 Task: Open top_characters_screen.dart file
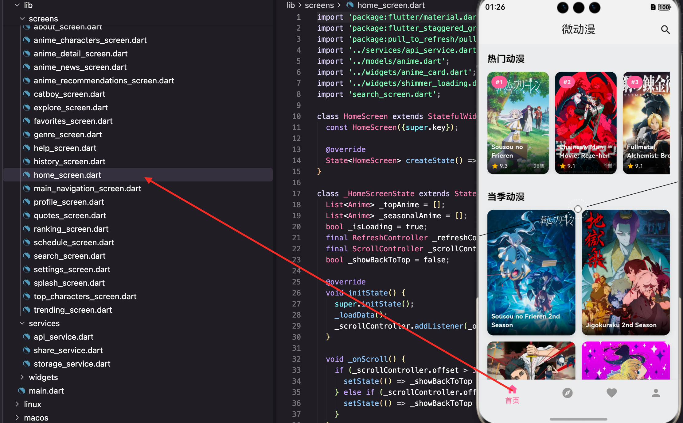(85, 296)
